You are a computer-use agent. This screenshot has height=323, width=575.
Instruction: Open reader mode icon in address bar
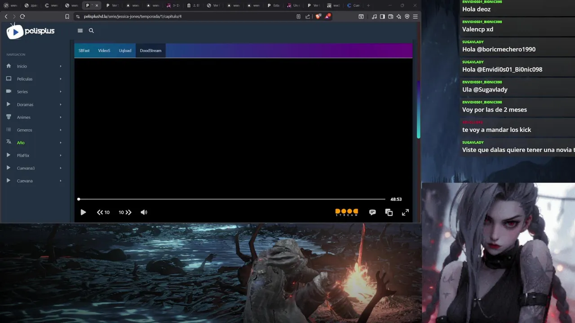298,16
